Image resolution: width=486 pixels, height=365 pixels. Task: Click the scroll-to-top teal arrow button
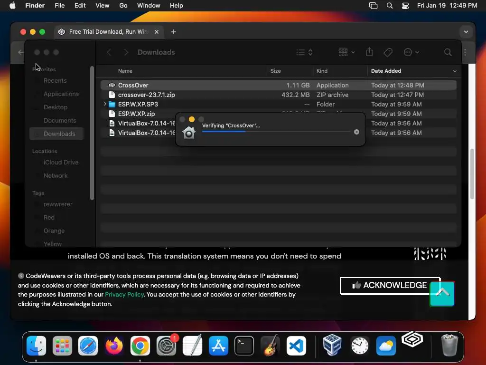point(442,294)
